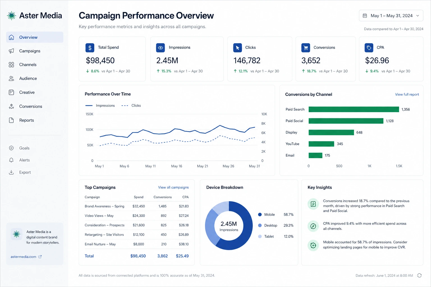Click the Goals target icon
431x287 pixels.
(x=12, y=148)
